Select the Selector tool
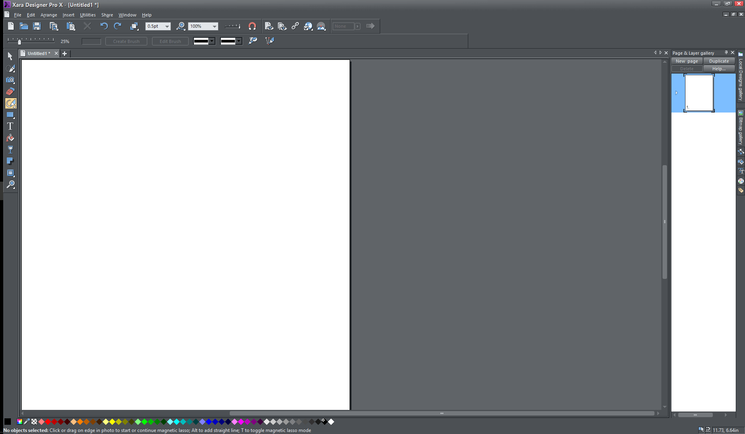This screenshot has width=745, height=434. [10, 56]
